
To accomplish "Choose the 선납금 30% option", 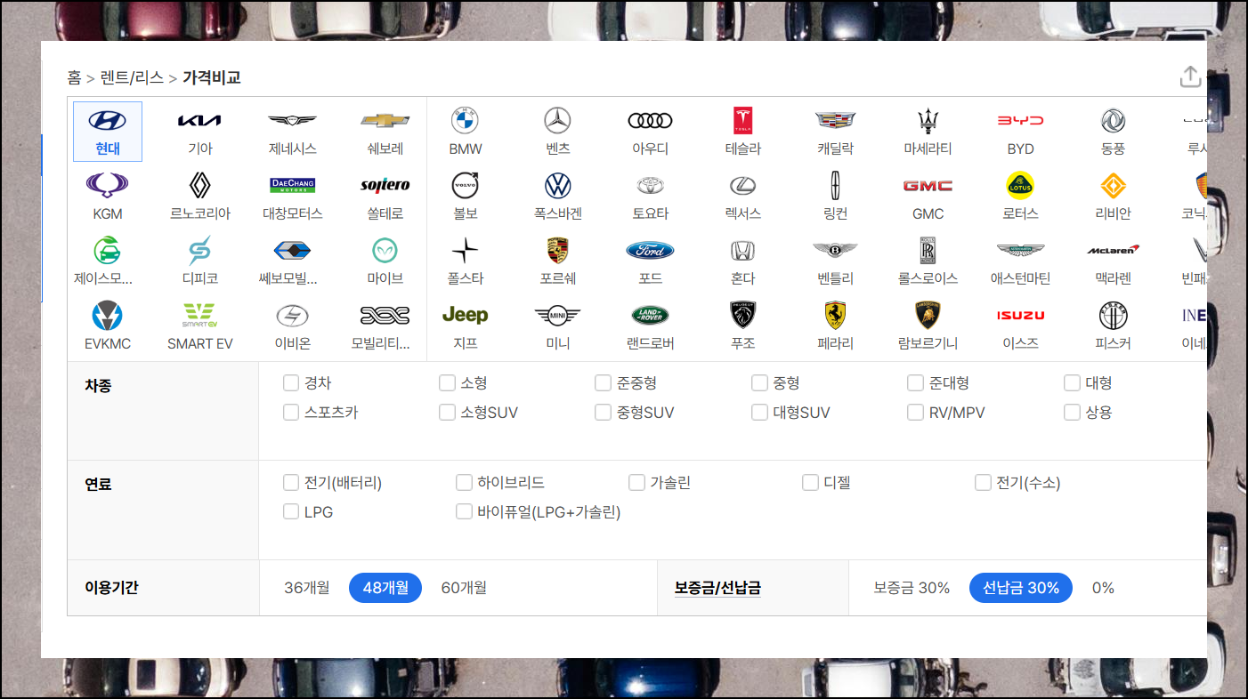I will point(1021,588).
